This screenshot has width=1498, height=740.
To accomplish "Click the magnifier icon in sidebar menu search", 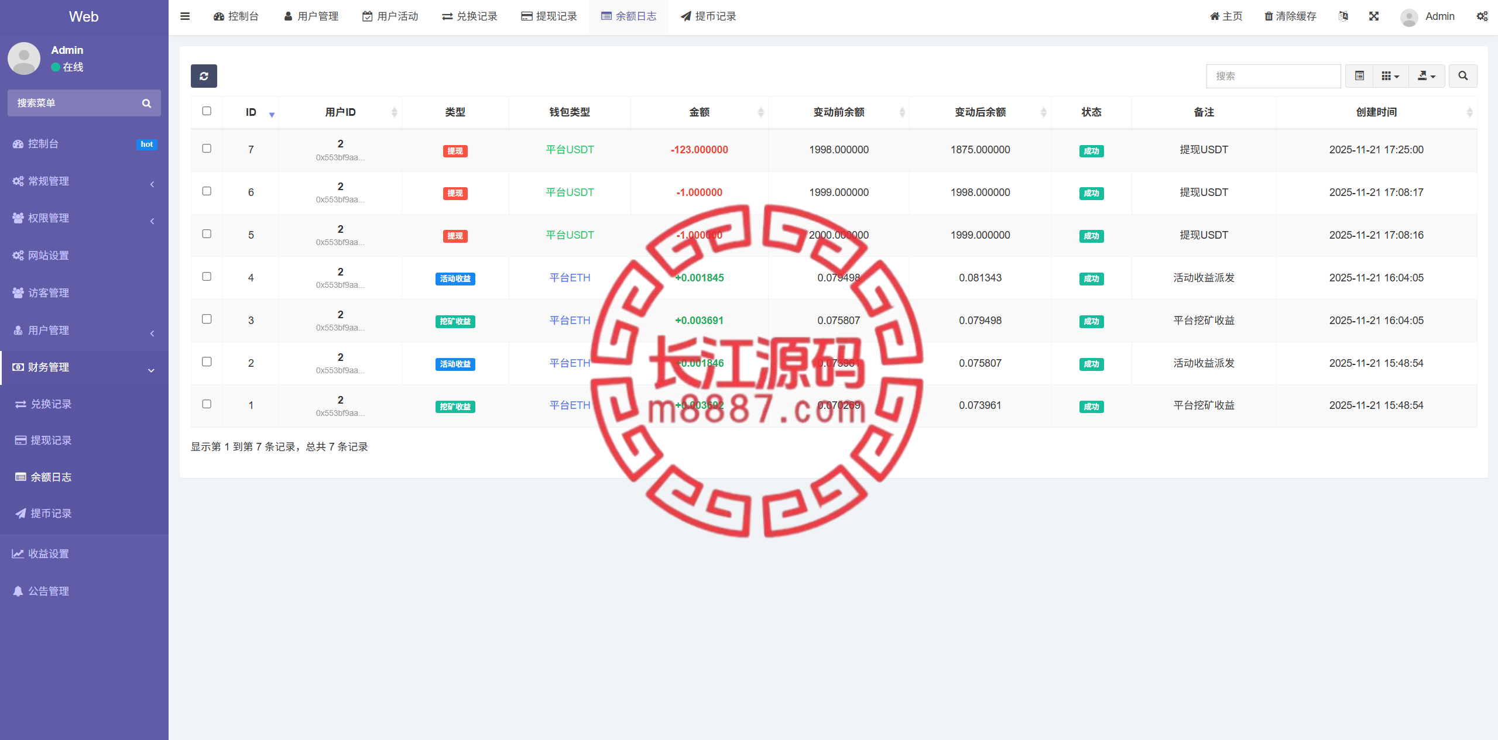I will point(146,103).
